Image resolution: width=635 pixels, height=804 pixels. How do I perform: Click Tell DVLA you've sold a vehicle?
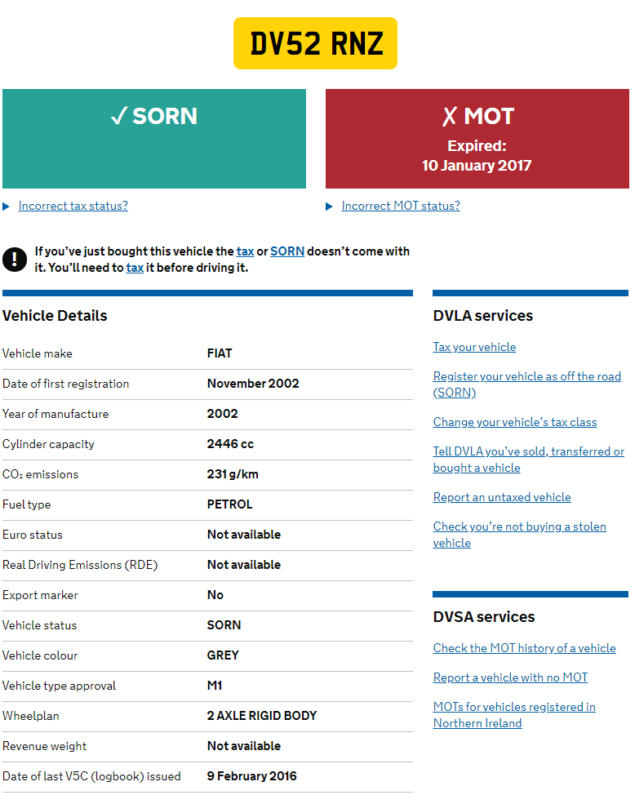528,451
